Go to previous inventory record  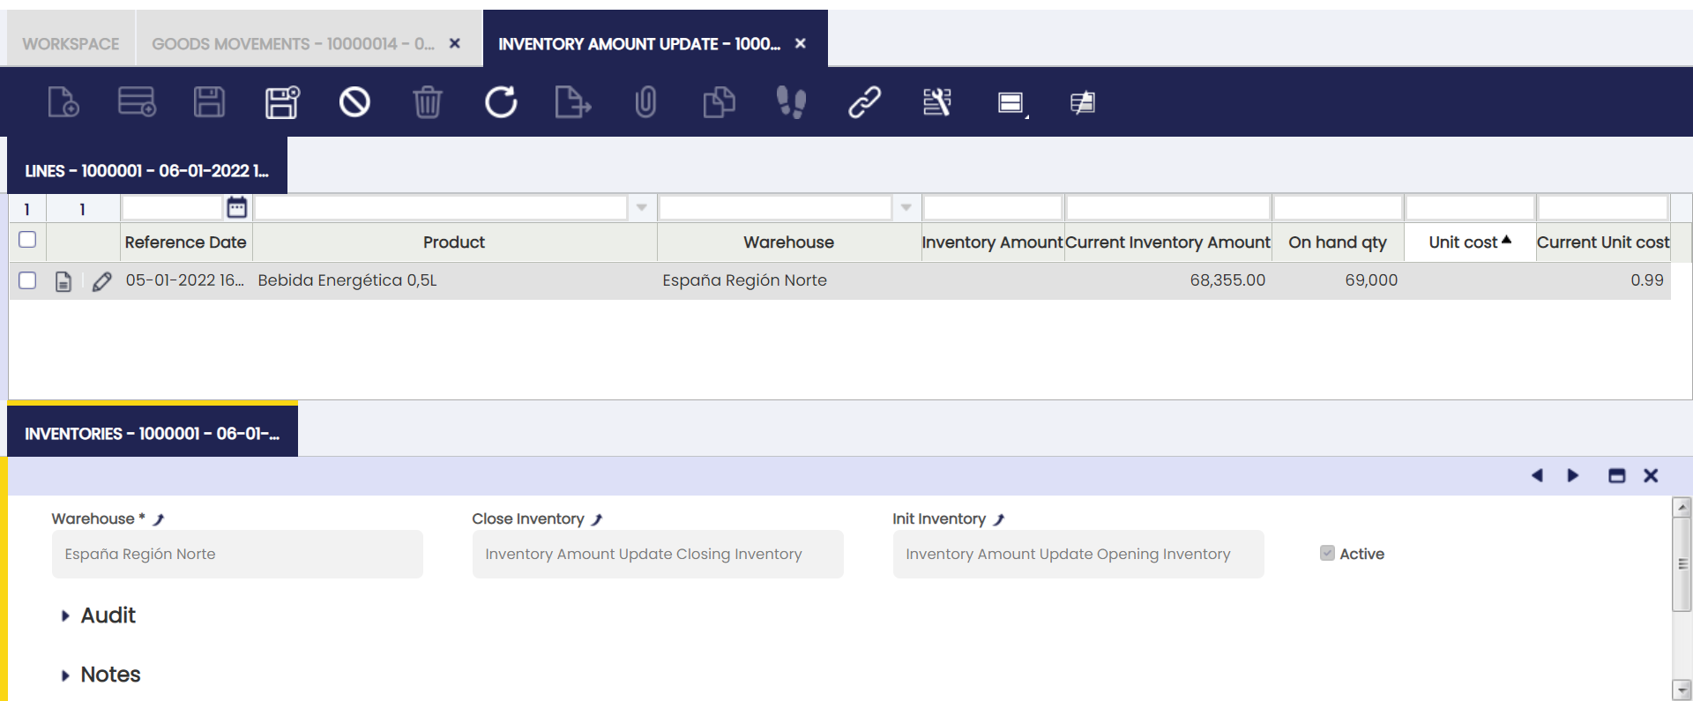click(x=1537, y=475)
